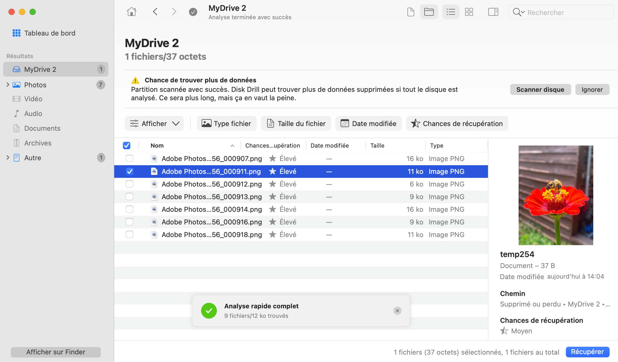Click the split panel view icon
Image resolution: width=618 pixels, height=362 pixels.
click(492, 12)
